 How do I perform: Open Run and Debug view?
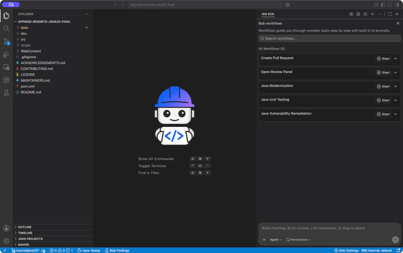pyautogui.click(x=6, y=54)
